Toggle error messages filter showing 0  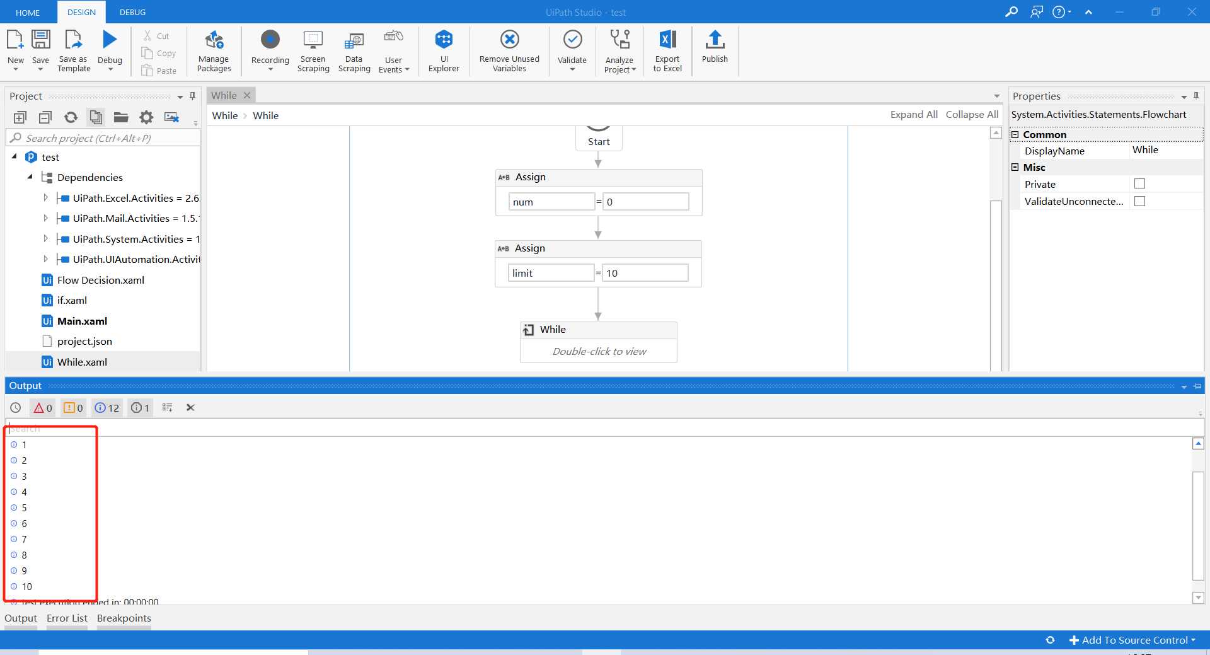(43, 408)
